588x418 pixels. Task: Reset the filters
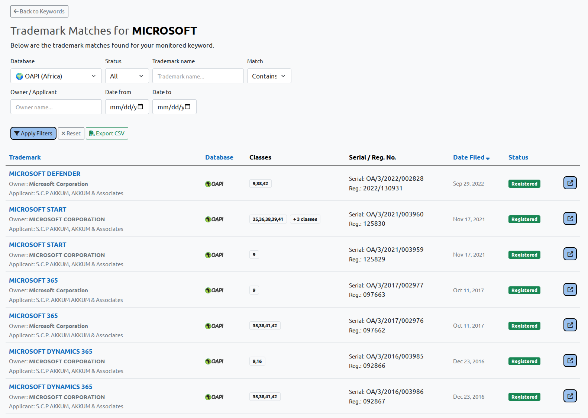[71, 134]
